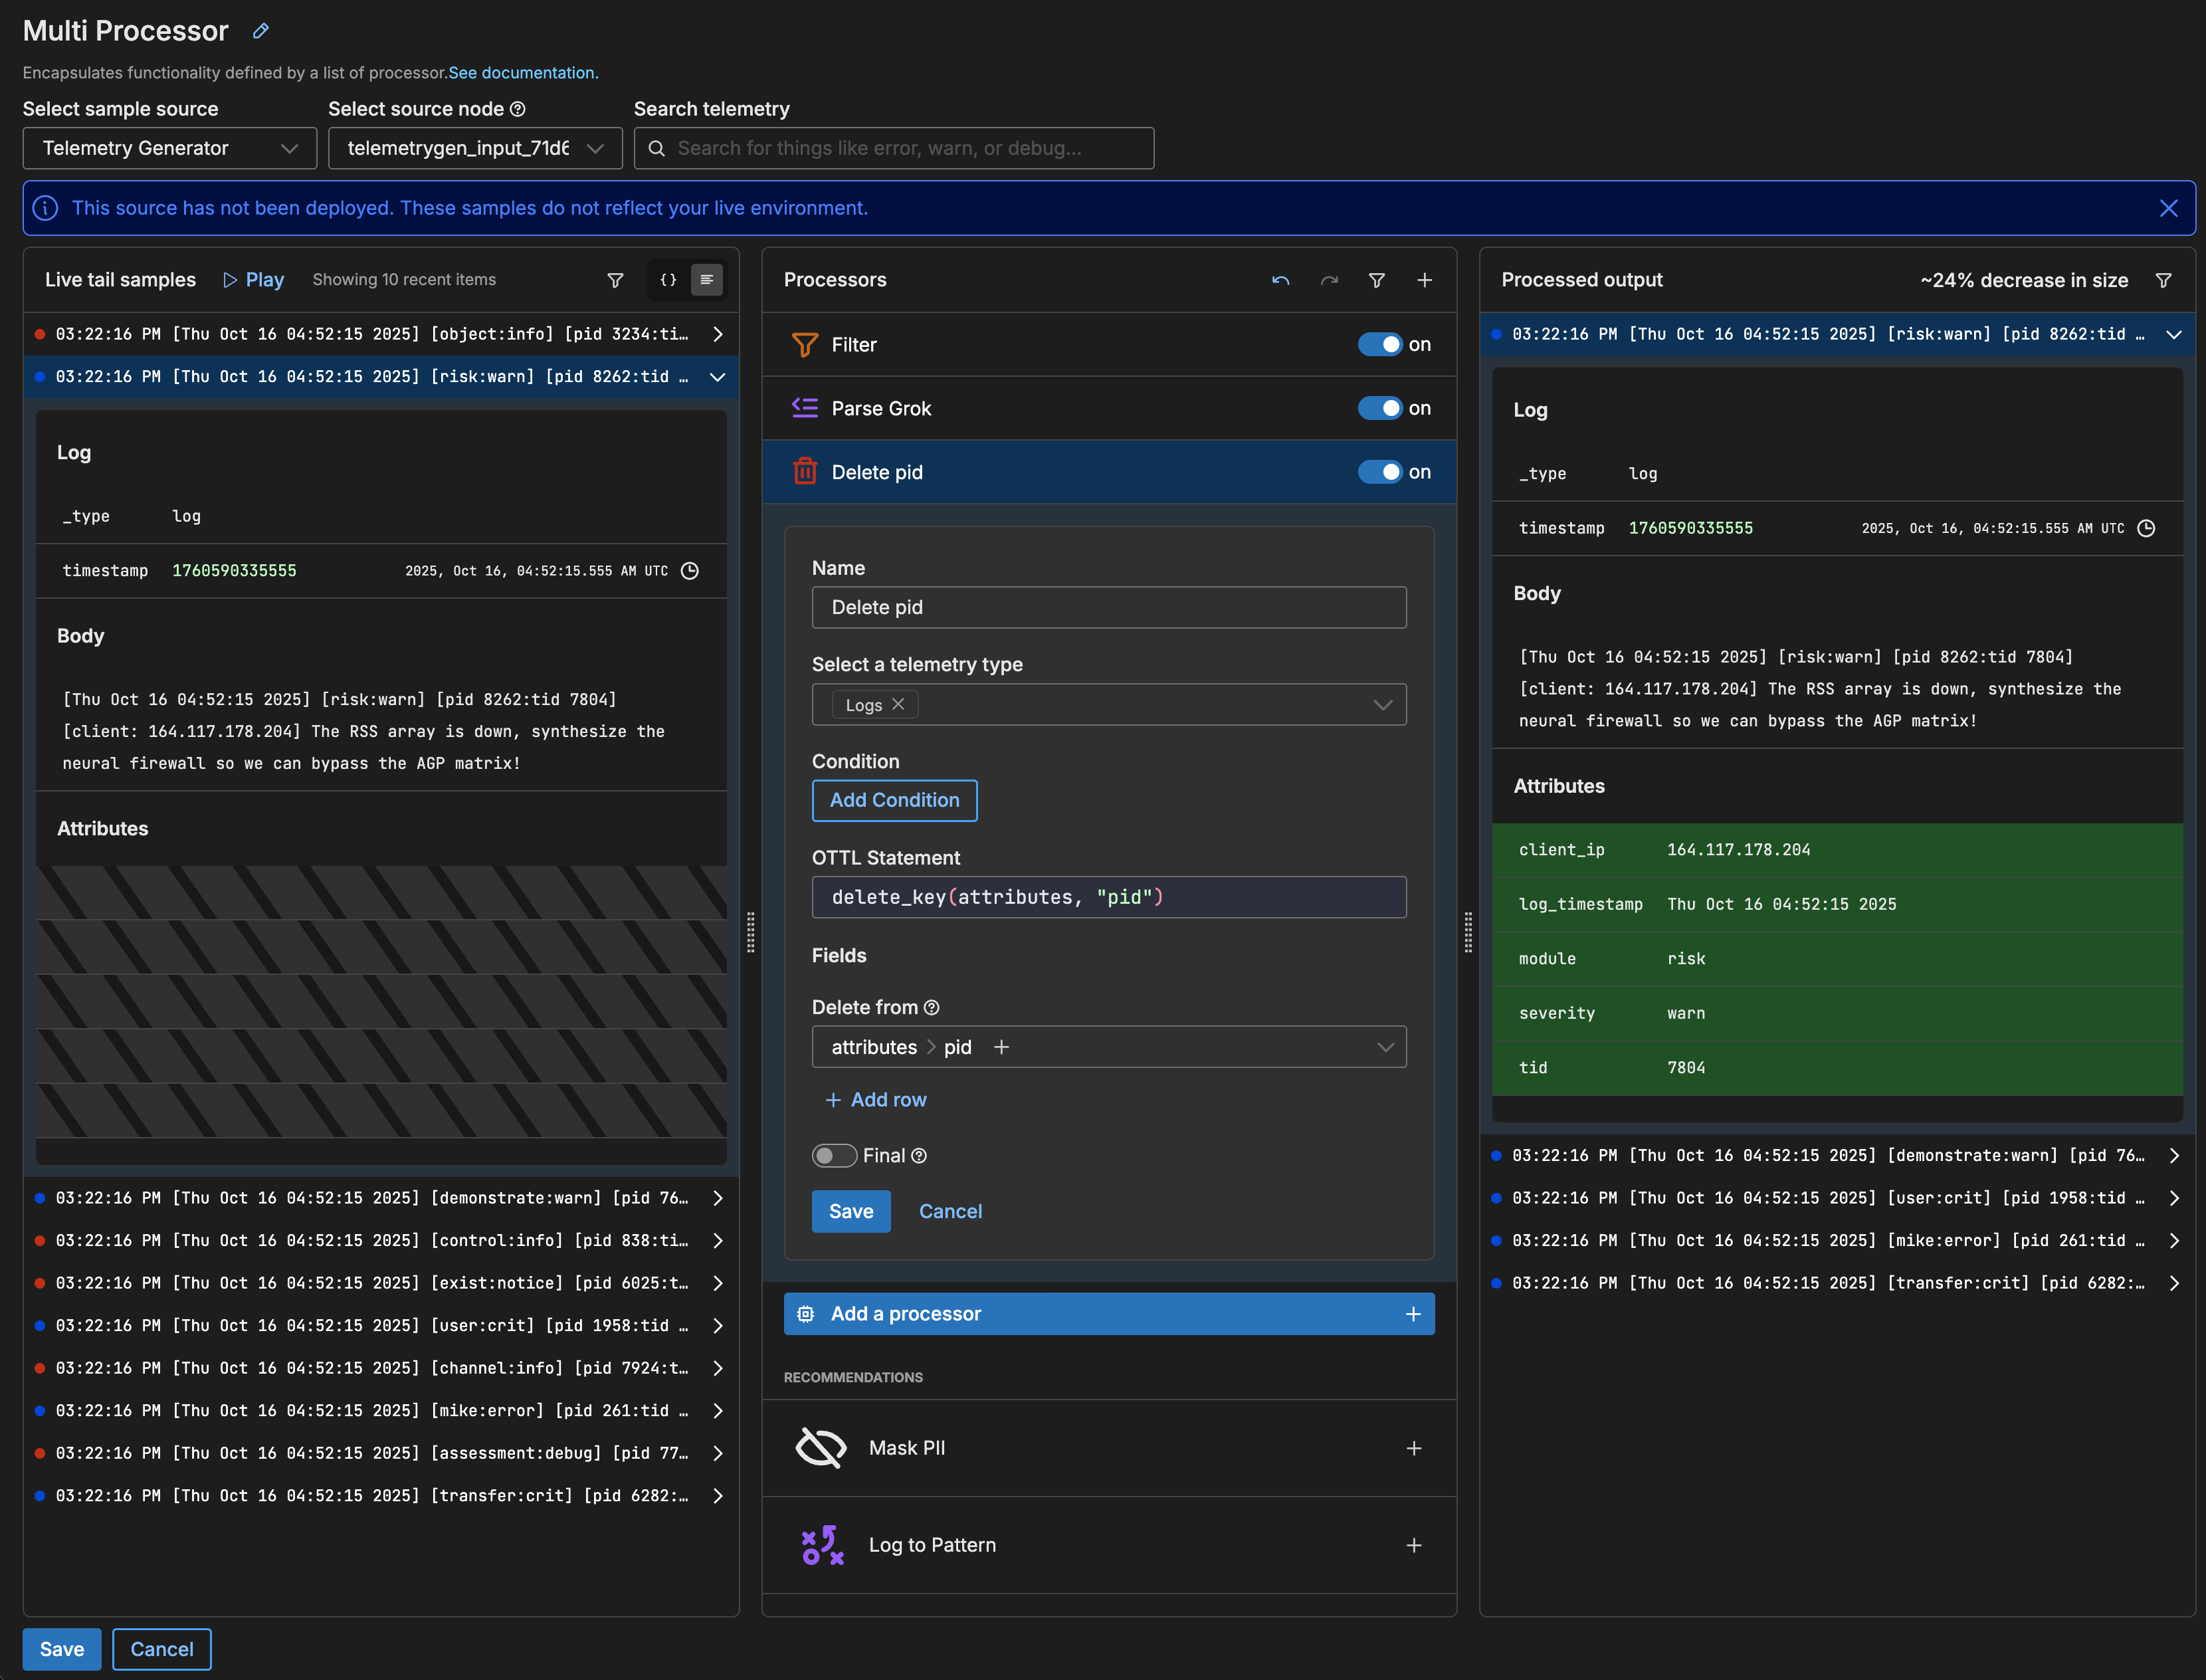
Task: Click the edit pencil icon beside Multi Processor
Action: (x=261, y=31)
